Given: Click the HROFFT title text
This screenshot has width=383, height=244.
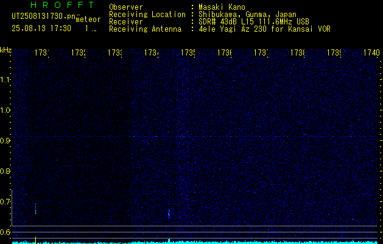Looking at the screenshot, I should pyautogui.click(x=63, y=5).
